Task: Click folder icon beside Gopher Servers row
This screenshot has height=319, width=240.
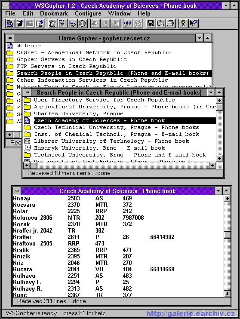Action: (10, 60)
